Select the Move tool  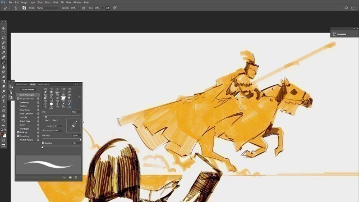point(3,28)
